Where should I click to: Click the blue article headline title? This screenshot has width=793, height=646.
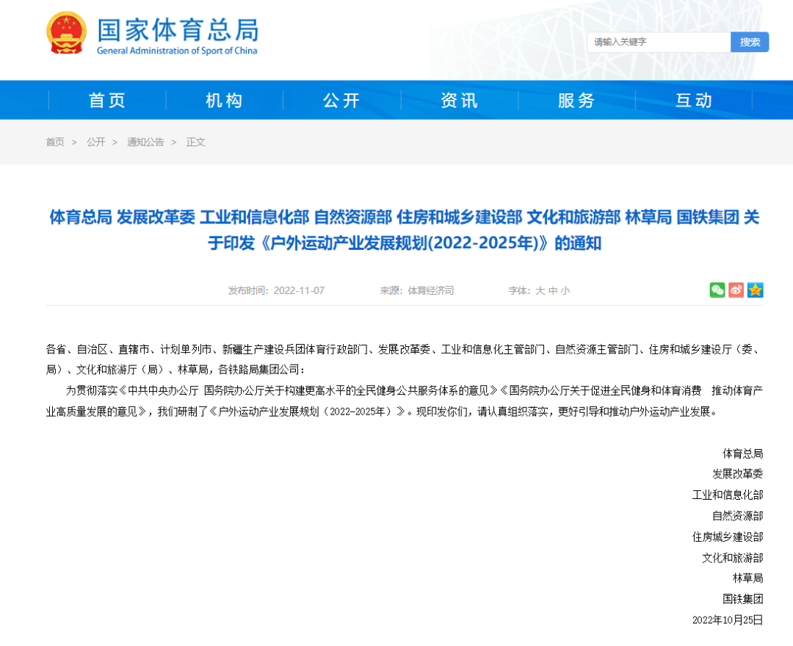pos(405,230)
